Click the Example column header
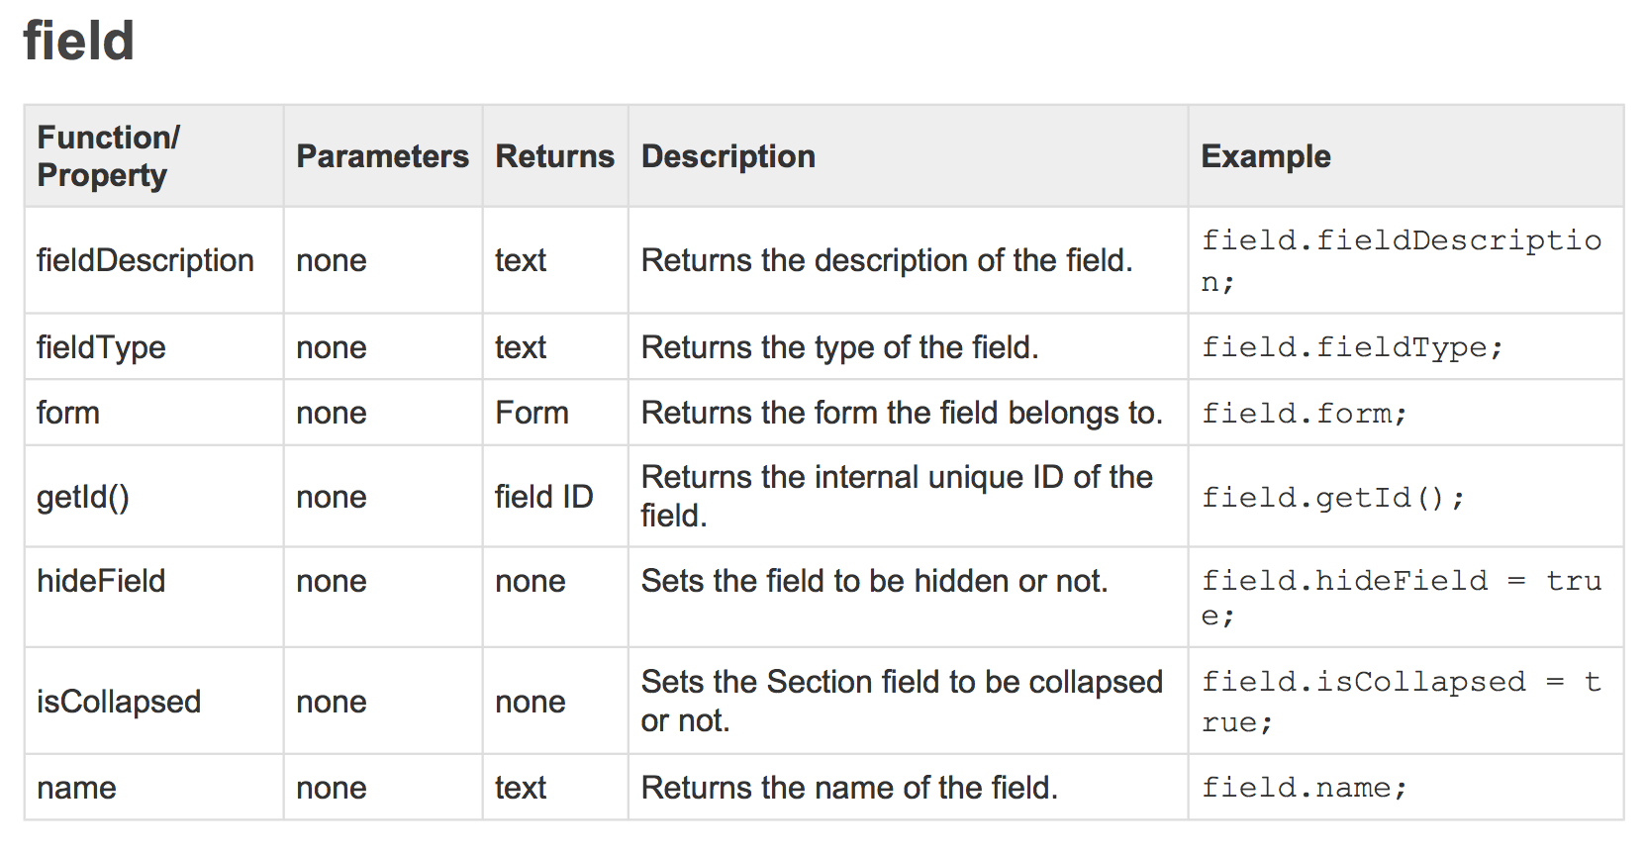Screen dimensions: 1646x852 (x=1265, y=156)
